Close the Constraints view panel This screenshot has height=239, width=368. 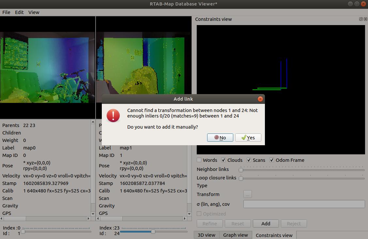[365, 19]
